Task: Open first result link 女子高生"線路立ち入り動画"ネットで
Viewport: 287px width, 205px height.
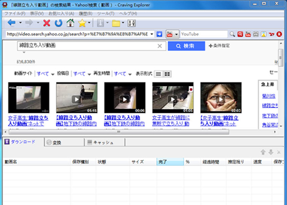Action: click(x=28, y=121)
